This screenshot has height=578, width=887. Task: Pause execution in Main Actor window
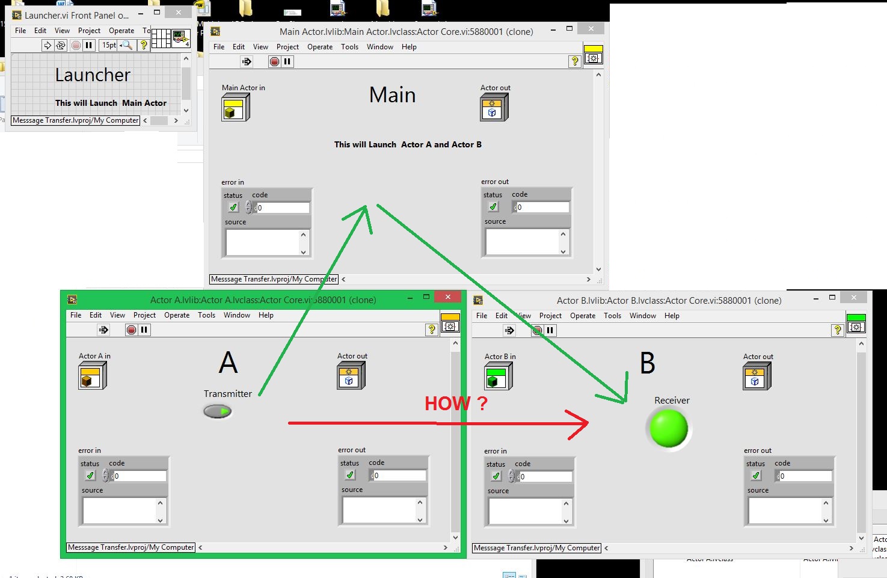point(287,61)
